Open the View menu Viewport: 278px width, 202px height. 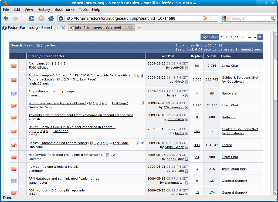click(29, 9)
